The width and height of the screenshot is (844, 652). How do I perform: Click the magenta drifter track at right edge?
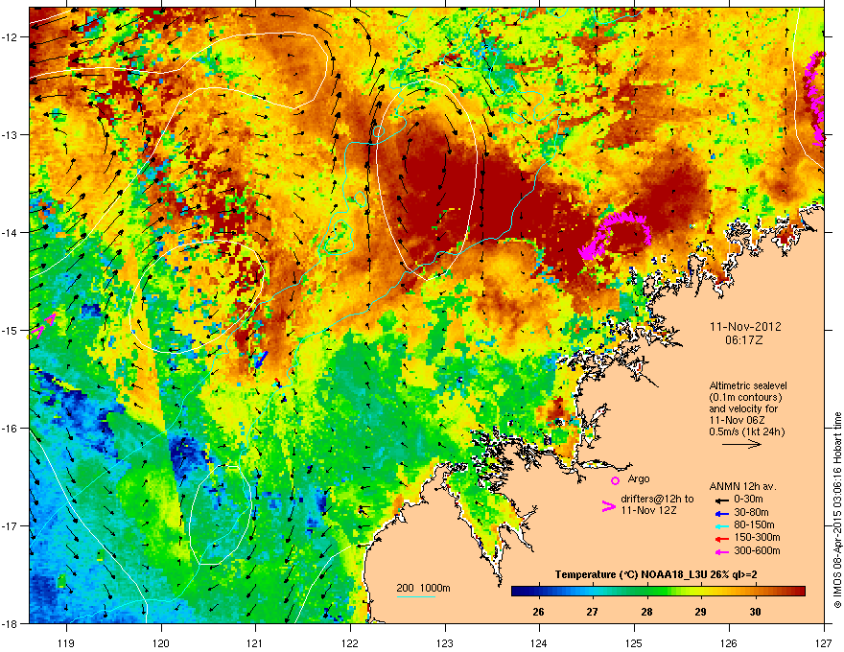click(815, 99)
